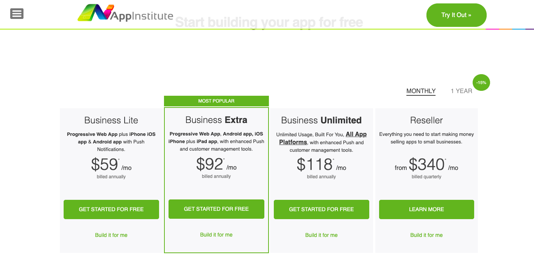This screenshot has height=260, width=534.
Task: Open Build it for me under Business Extra
Action: [x=216, y=235]
